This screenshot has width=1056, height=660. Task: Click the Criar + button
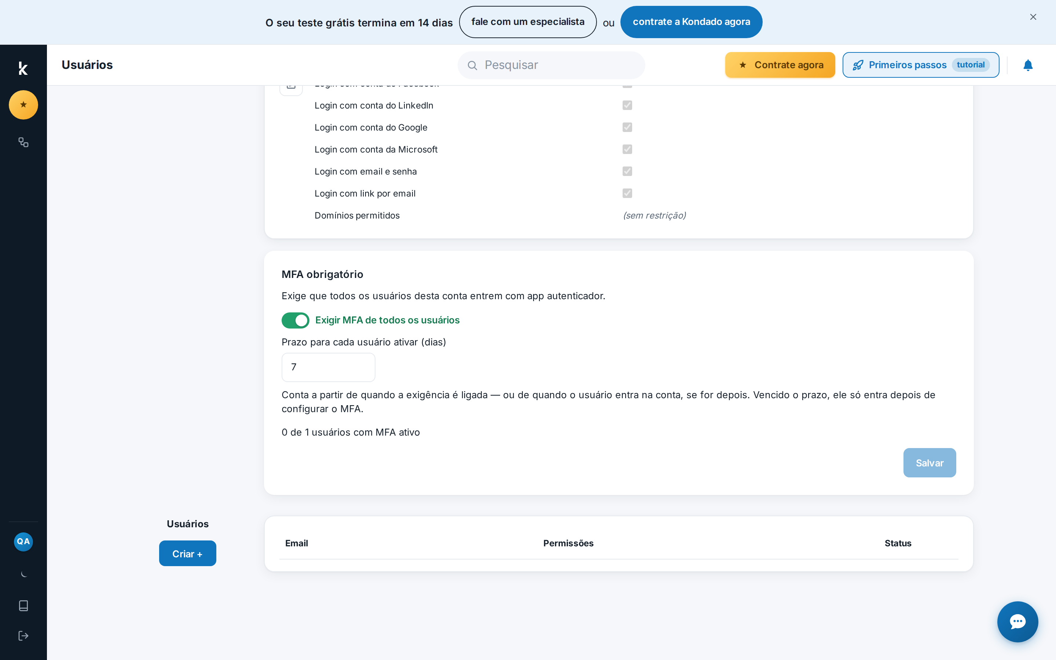coord(188,554)
